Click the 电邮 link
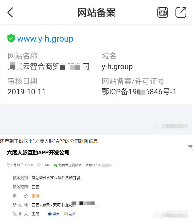Viewport: 195px width, 221px height. coord(72,214)
